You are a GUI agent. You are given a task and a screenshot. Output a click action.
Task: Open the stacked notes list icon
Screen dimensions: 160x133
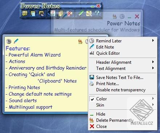[61, 13]
